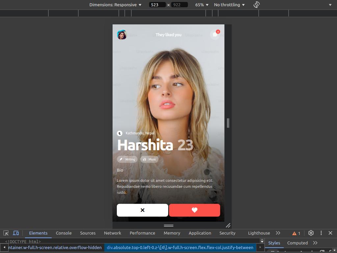Switch to the Elements tab

pyautogui.click(x=38, y=233)
